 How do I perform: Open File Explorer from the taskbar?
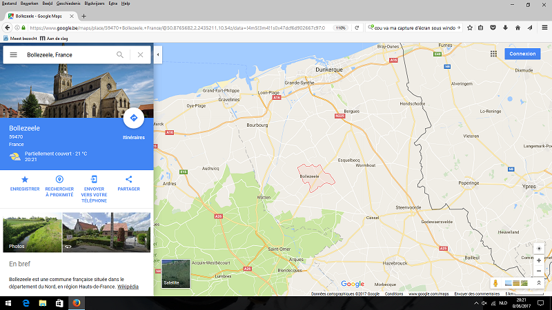[x=43, y=303]
